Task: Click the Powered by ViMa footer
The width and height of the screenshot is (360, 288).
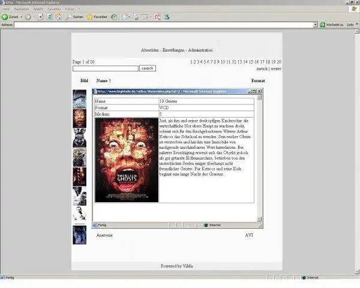Action: click(176, 266)
